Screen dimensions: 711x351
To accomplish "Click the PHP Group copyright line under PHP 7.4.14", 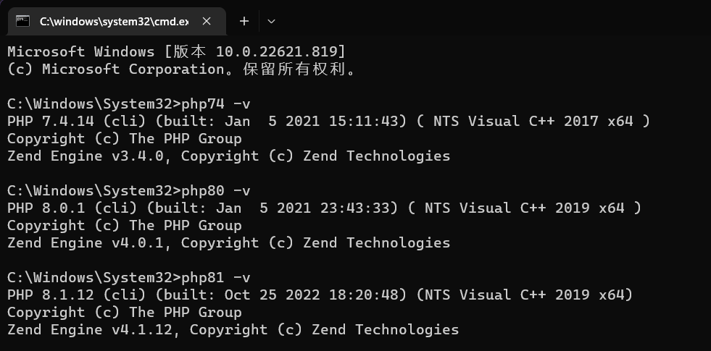I will (125, 139).
